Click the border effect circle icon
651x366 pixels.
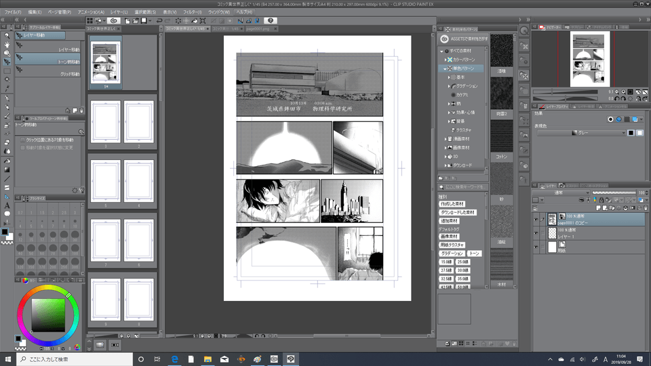point(610,119)
